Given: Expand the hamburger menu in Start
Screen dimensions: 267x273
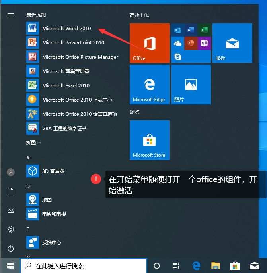Looking at the screenshot, I should click(x=11, y=15).
